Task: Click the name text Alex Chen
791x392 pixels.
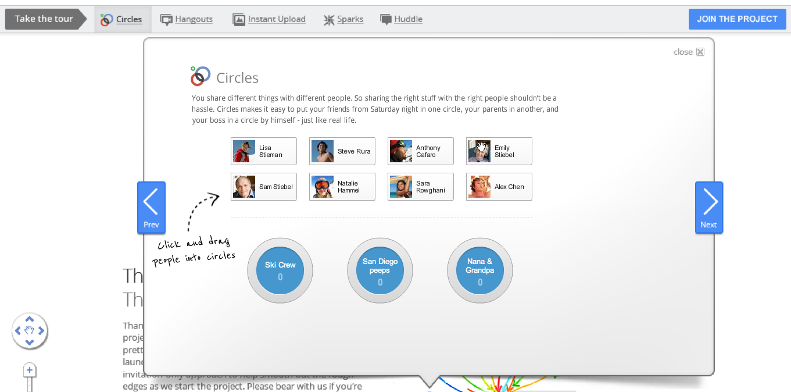Action: coord(510,187)
